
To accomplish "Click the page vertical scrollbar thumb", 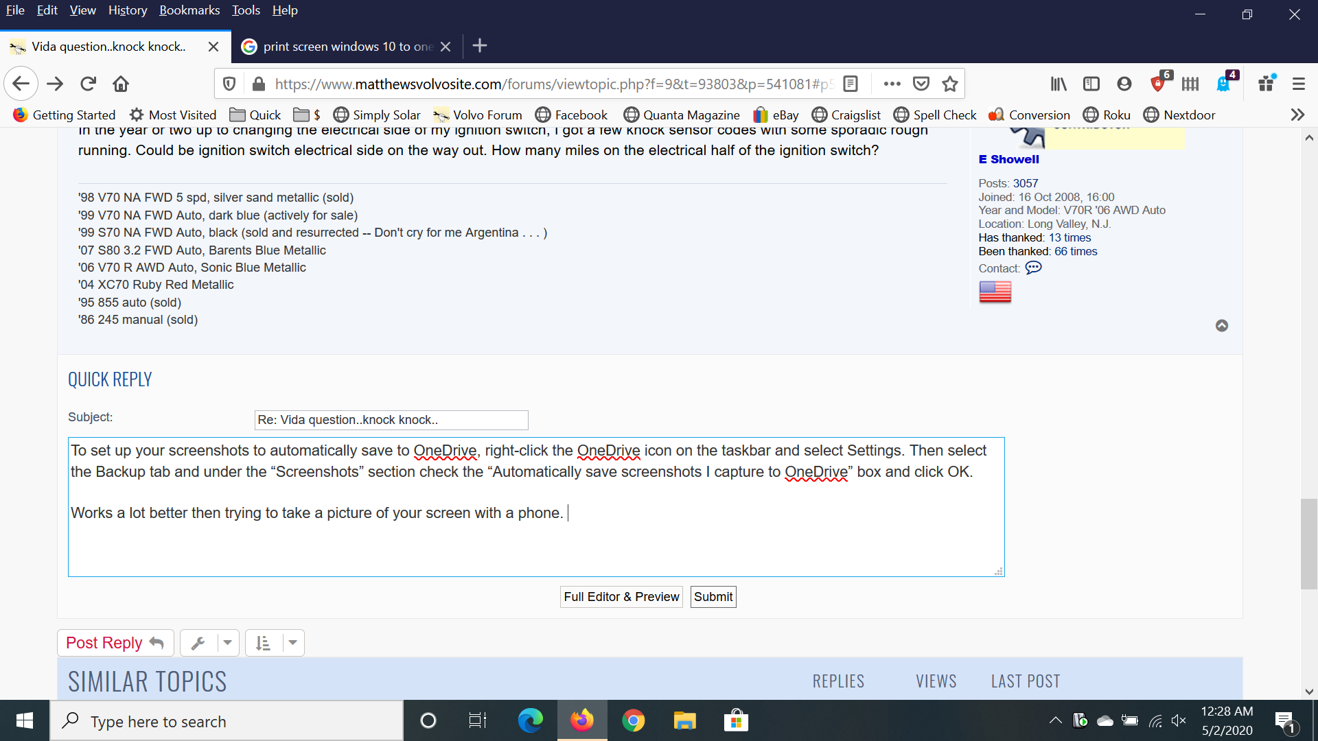I will (x=1308, y=543).
